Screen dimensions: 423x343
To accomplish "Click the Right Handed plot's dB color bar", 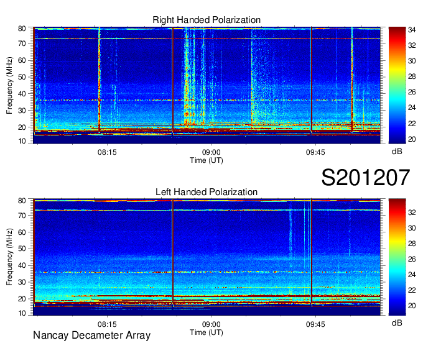I will tap(397, 85).
